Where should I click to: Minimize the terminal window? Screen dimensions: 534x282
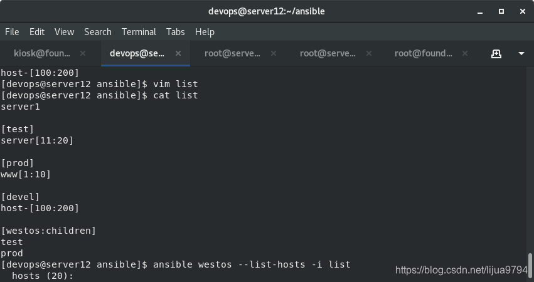480,11
